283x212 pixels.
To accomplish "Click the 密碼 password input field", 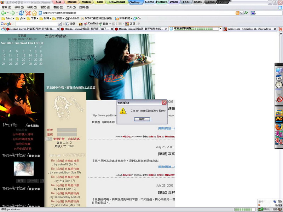I will pyautogui.click(x=67, y=135).
